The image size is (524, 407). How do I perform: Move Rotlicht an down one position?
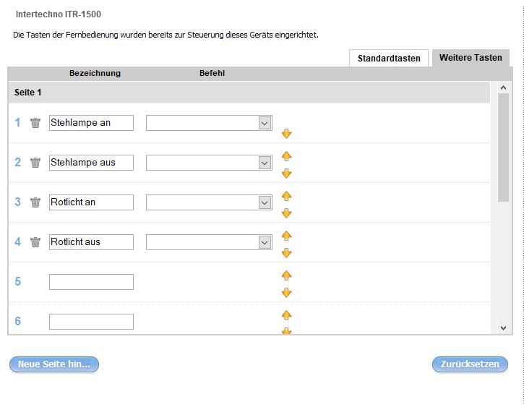tap(286, 213)
